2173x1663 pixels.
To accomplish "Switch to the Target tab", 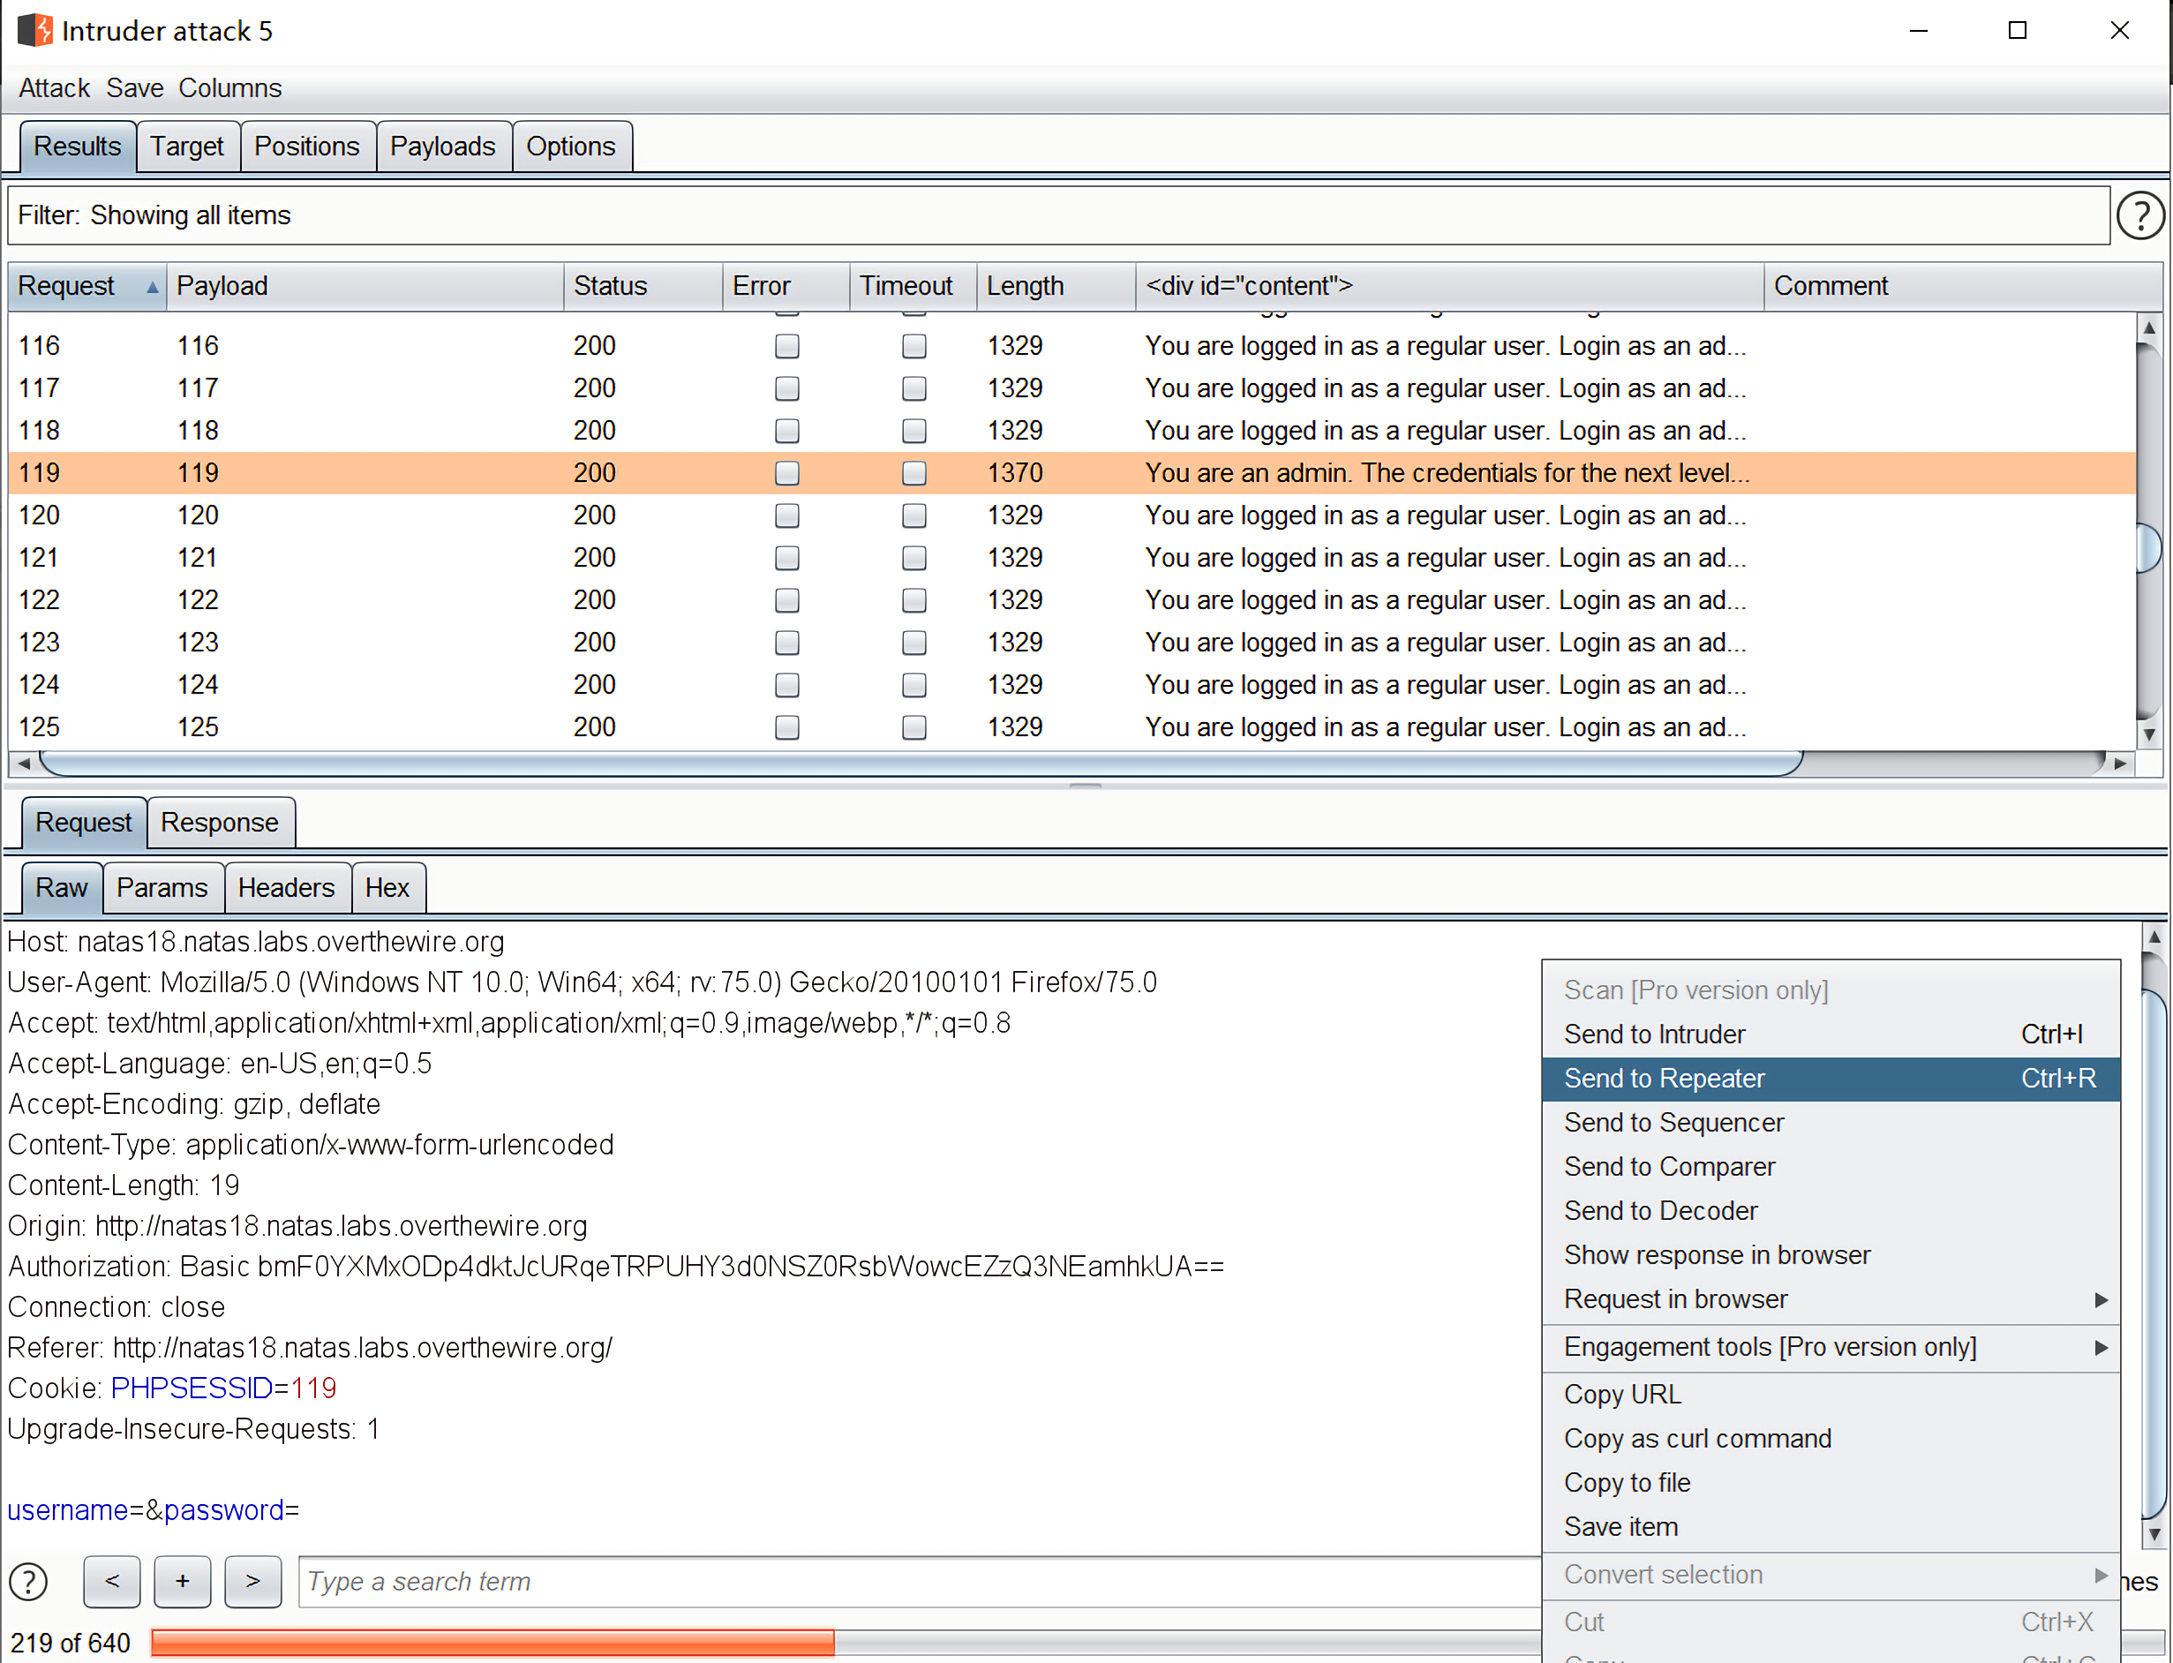I will tap(187, 147).
